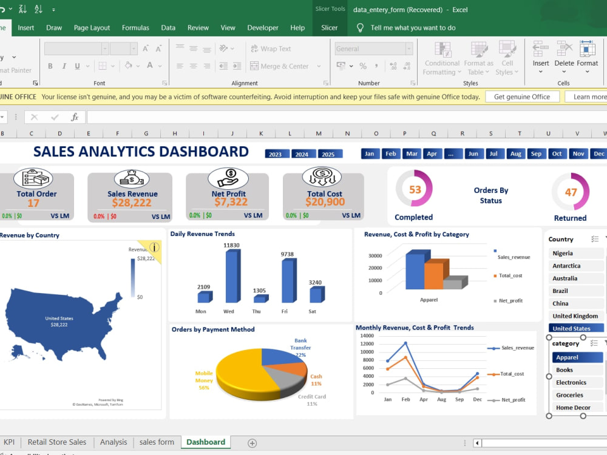Open the Page Layout ribbon tab
This screenshot has height=455, width=607.
[92, 28]
